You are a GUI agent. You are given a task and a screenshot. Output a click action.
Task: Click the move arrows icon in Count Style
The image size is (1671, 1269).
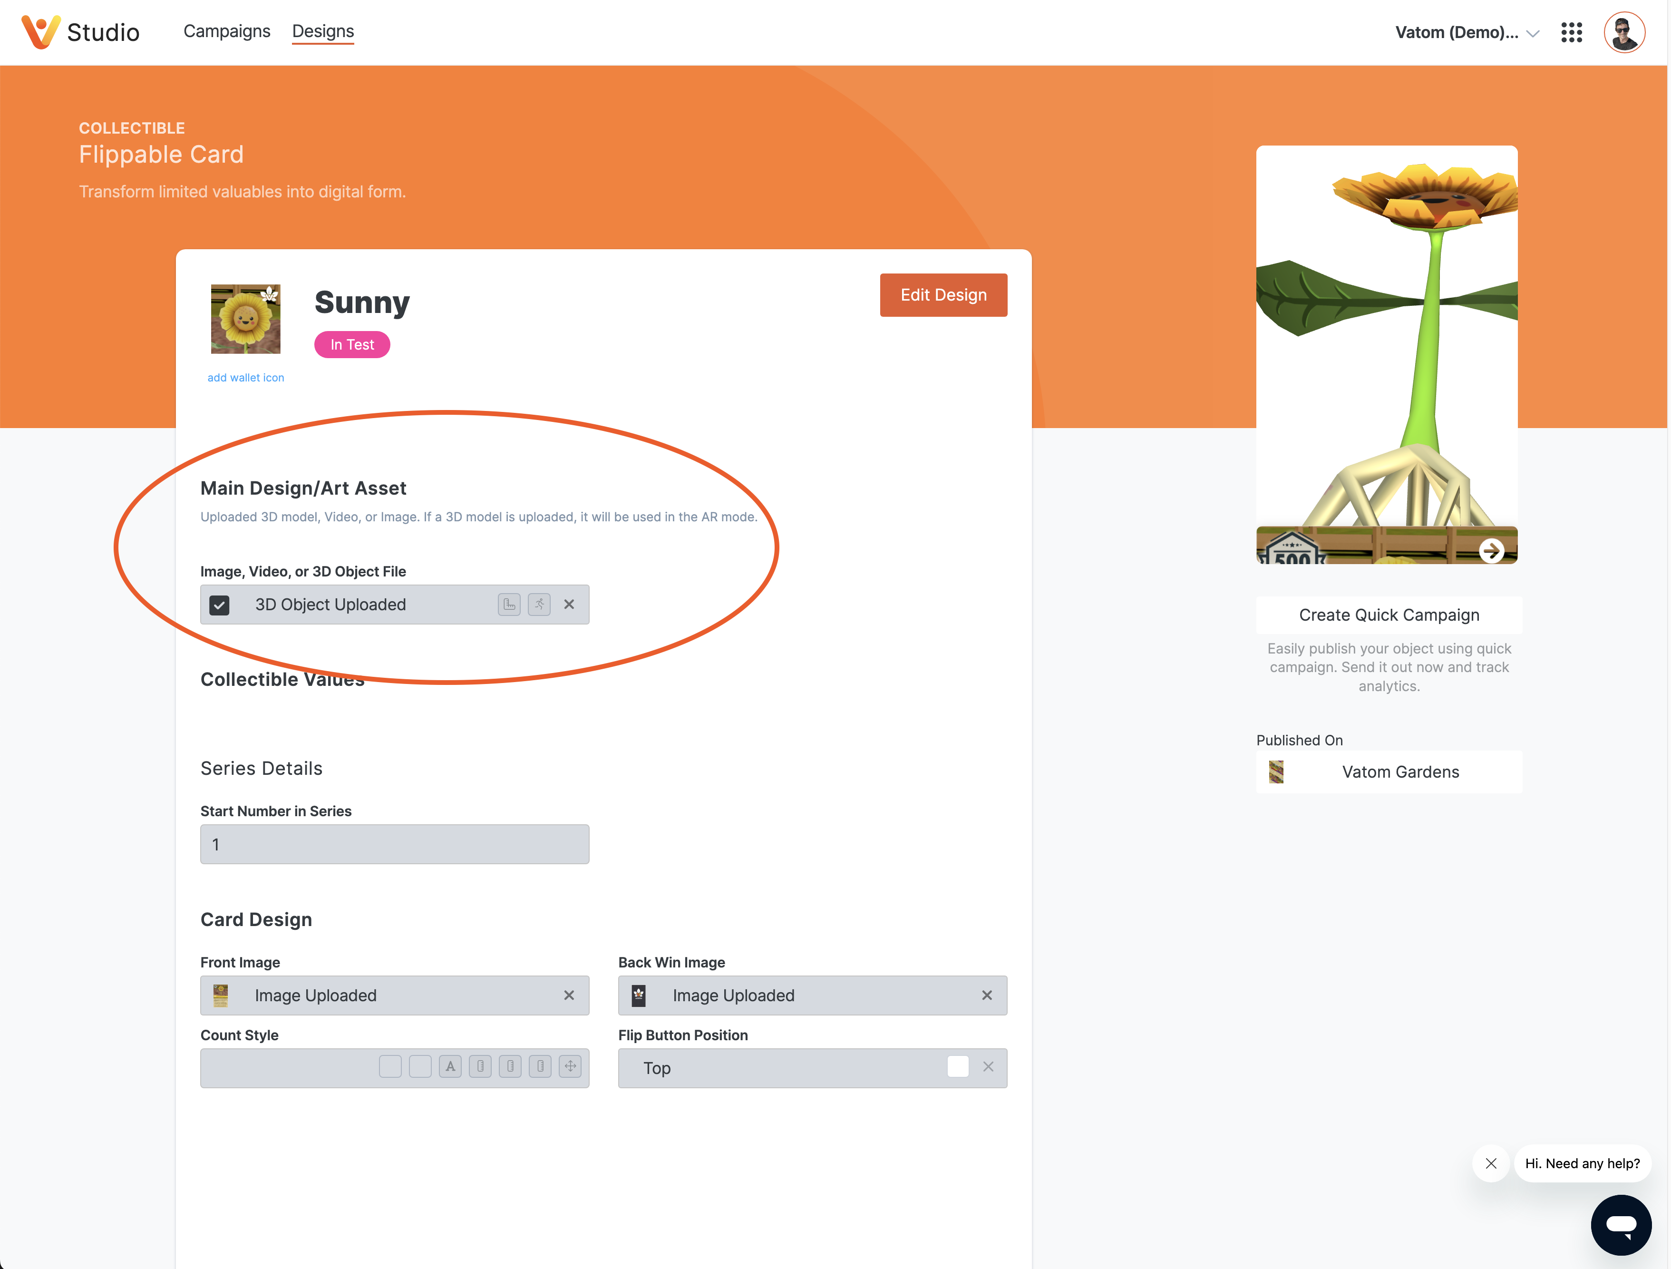coord(570,1066)
